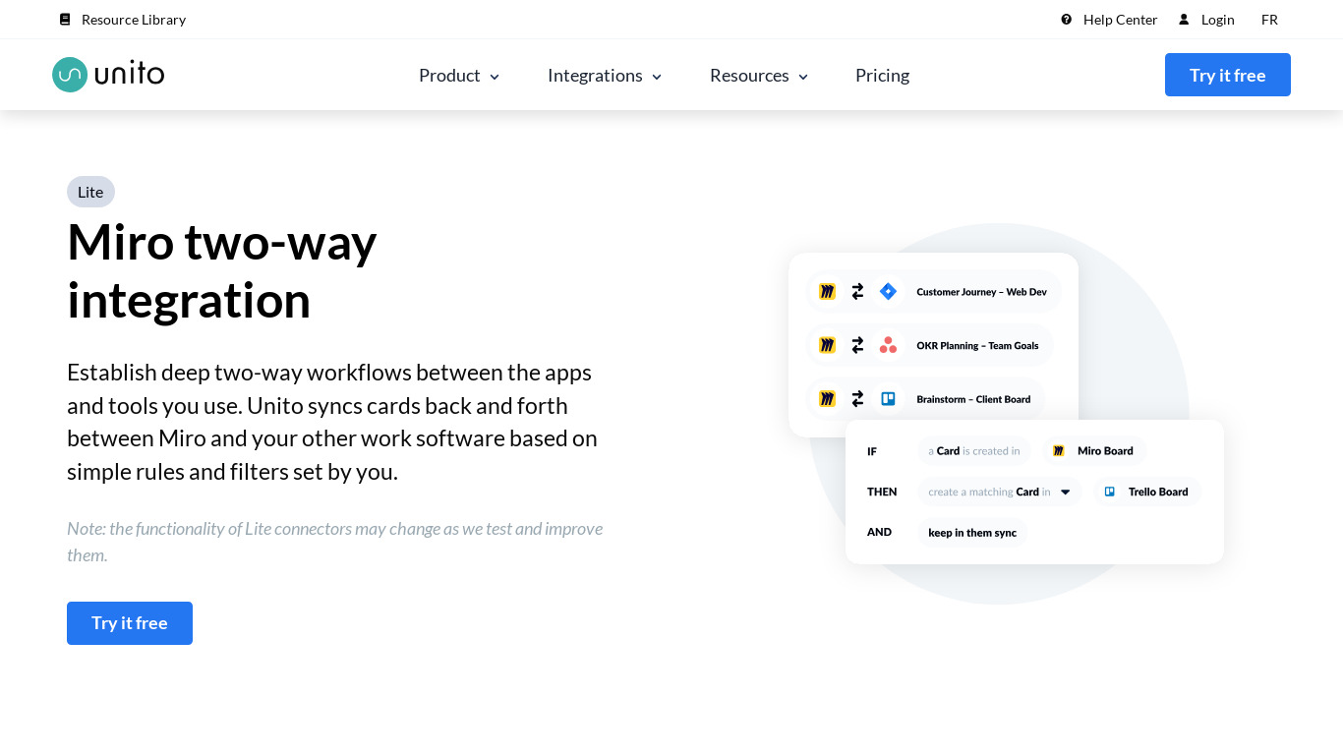1343x755 pixels.
Task: Open the 'create a matching Card in' dropdown arrow
Action: [1065, 493]
